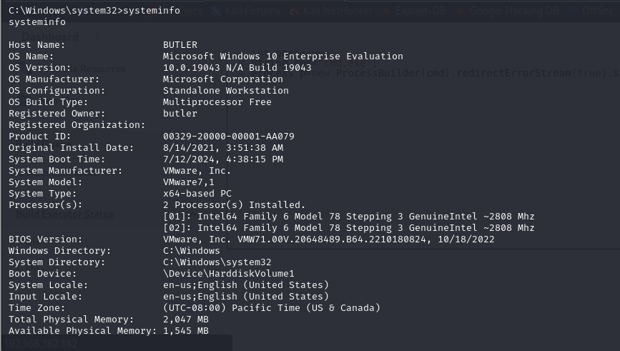Open the Build Executor Status link
Screen dimensions: 620x351
point(64,214)
